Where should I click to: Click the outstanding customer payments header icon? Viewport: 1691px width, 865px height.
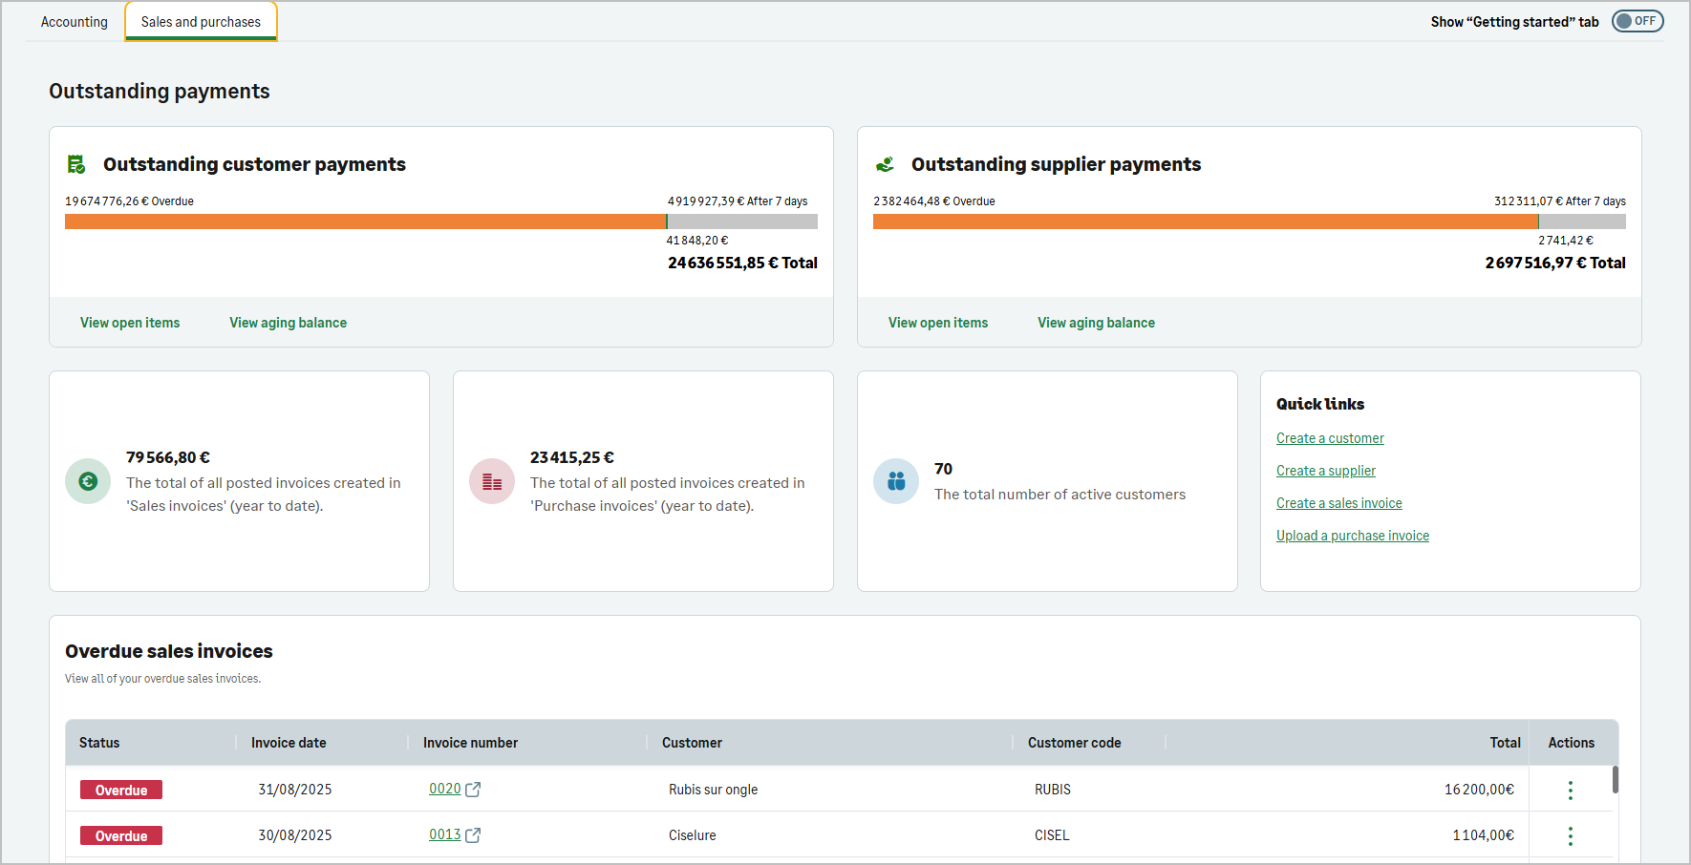coord(76,164)
